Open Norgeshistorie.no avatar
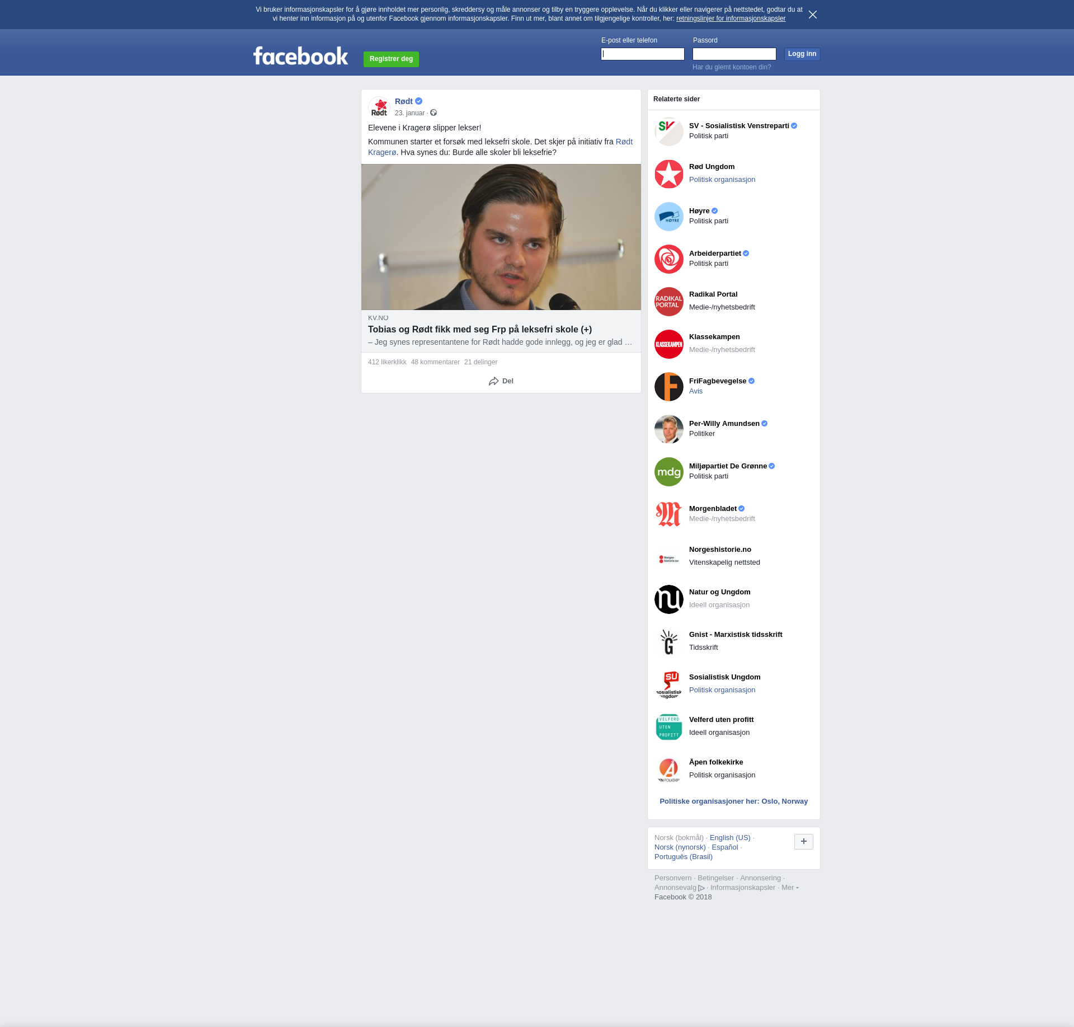Viewport: 1074px width, 1027px height. pos(669,557)
